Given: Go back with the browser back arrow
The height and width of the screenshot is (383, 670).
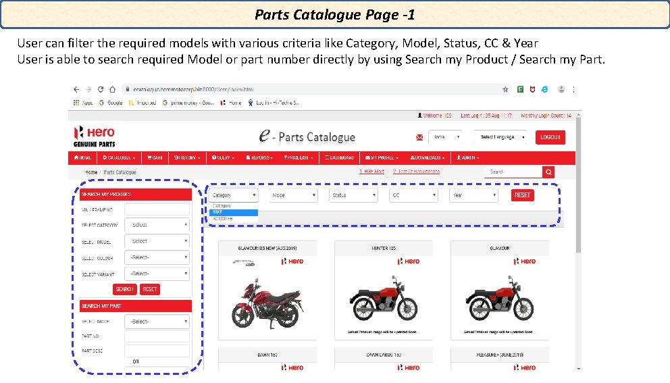Looking at the screenshot, I should (x=76, y=89).
